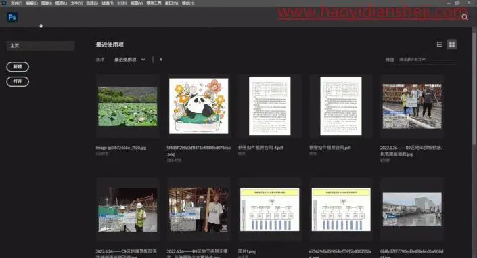Select the 主页 sidebar tab

click(41, 45)
